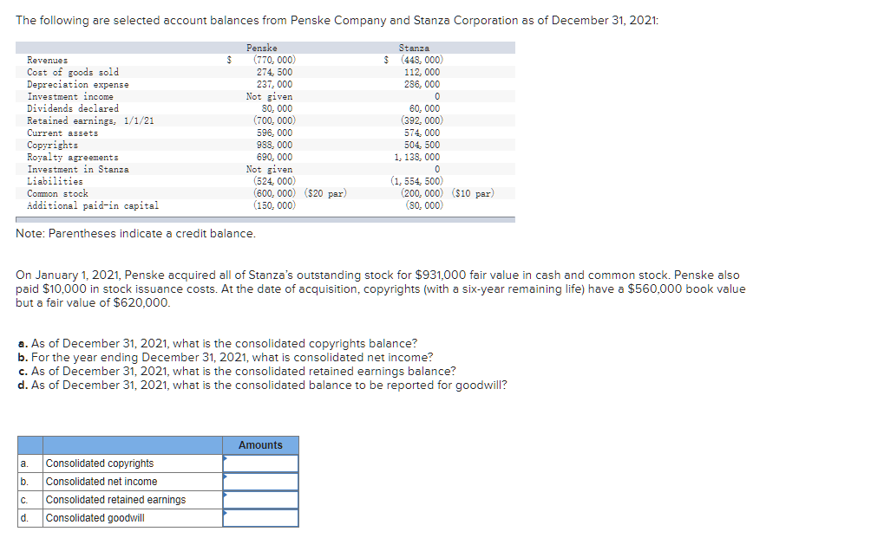The image size is (871, 538).
Task: Select the Revenues row label
Action: [x=47, y=60]
